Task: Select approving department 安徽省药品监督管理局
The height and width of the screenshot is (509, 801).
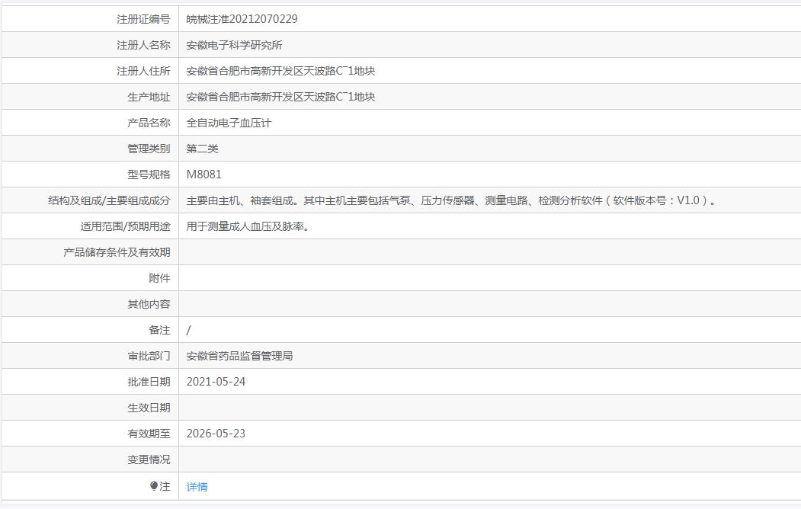Action: tap(239, 356)
